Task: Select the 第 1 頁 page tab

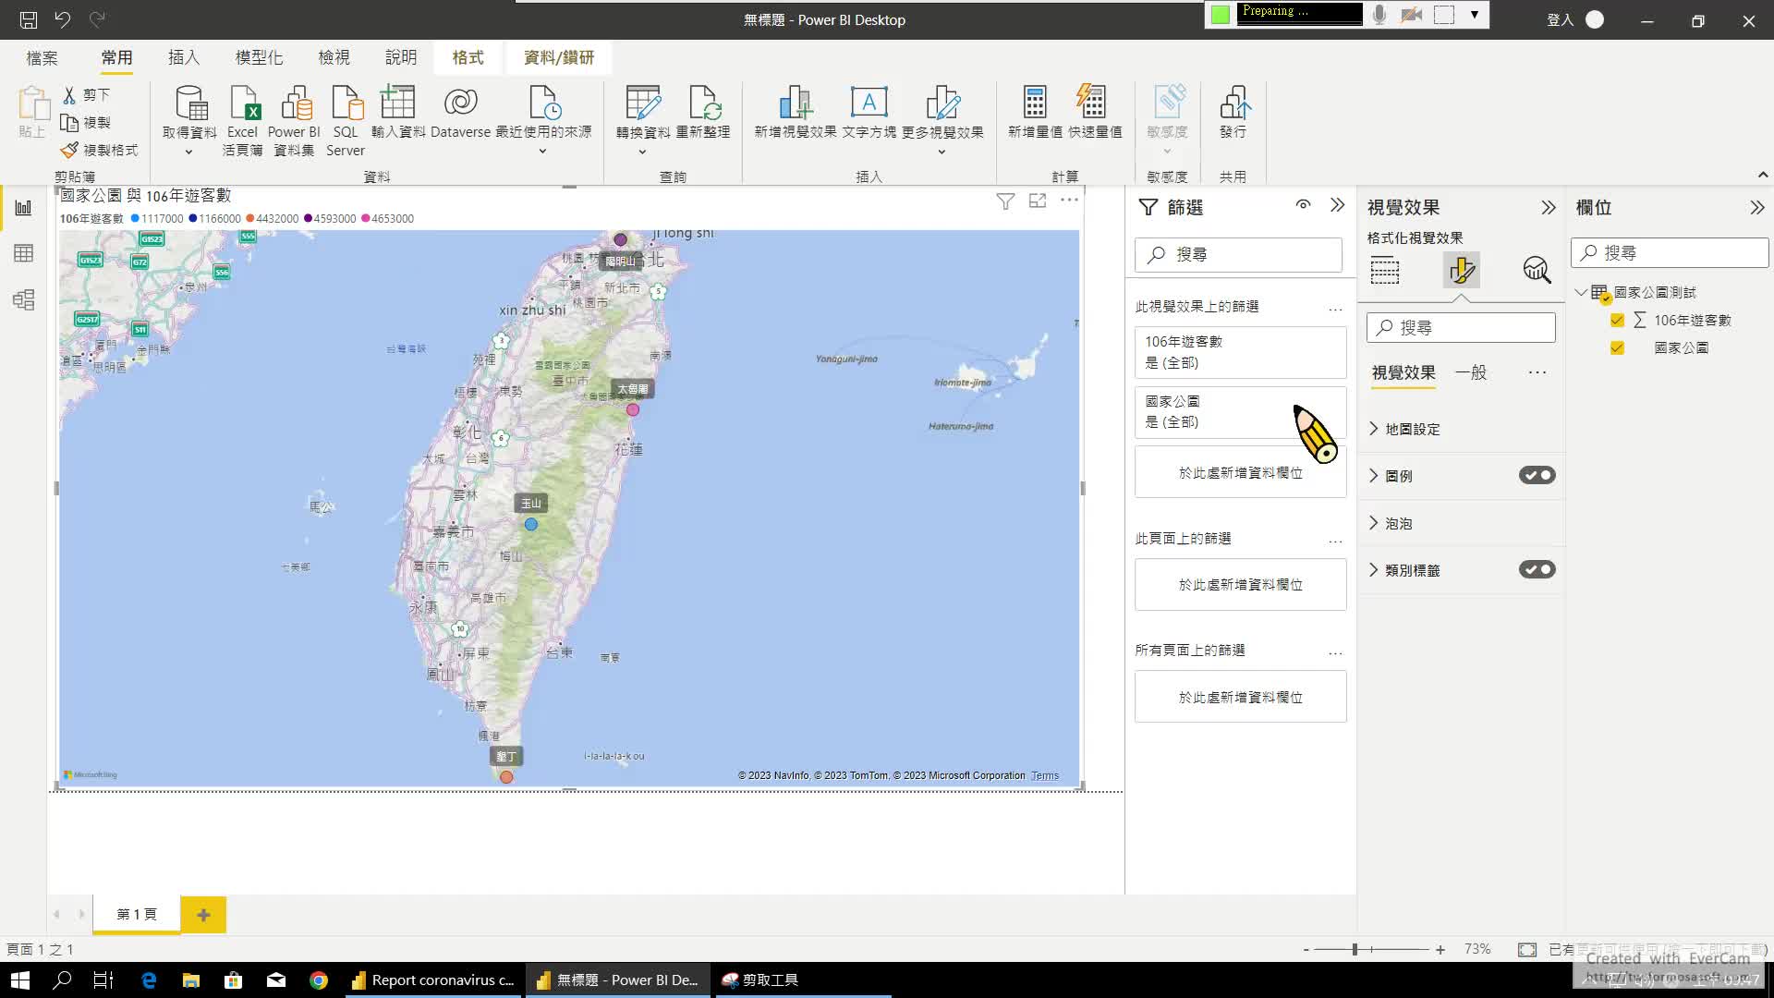Action: [137, 915]
